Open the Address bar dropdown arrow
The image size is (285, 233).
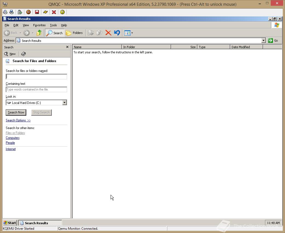point(264,40)
